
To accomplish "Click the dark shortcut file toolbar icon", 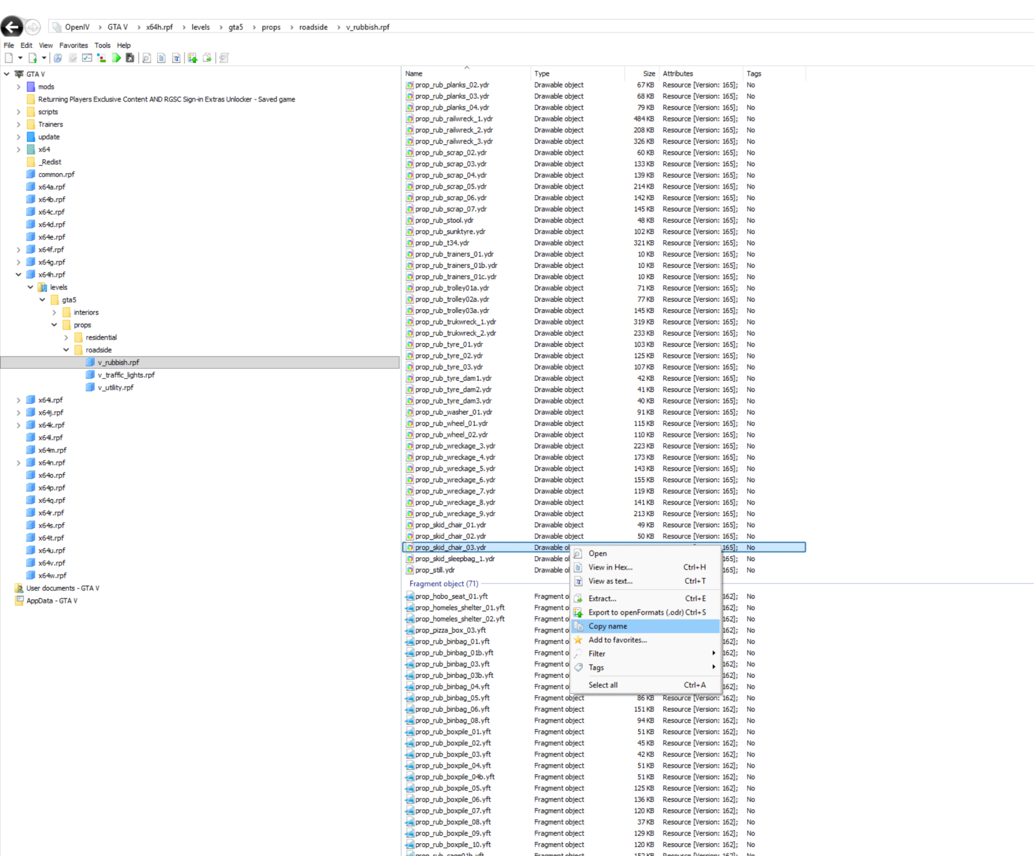I will pos(130,58).
